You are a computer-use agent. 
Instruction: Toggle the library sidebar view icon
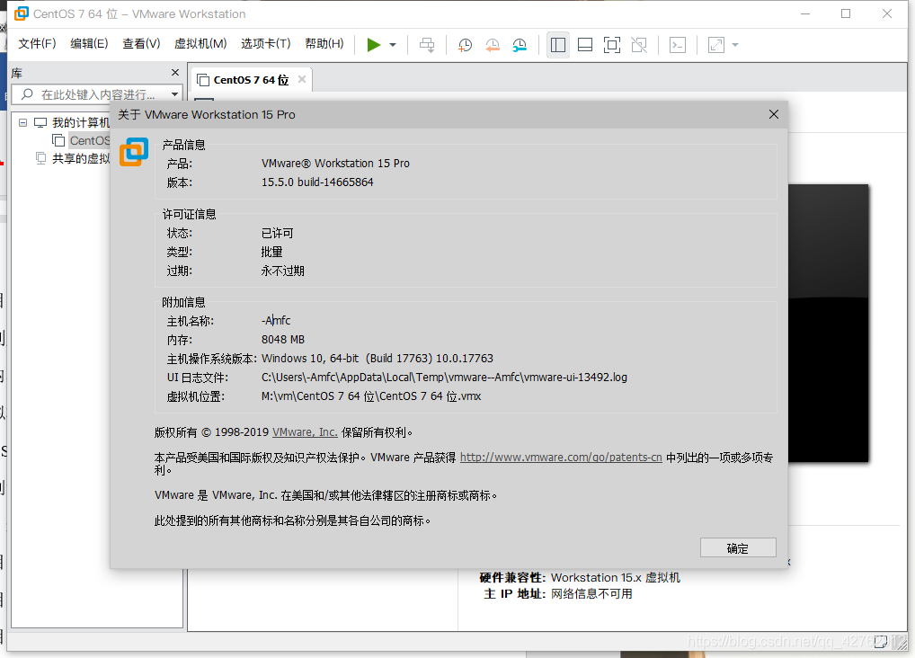coord(558,45)
